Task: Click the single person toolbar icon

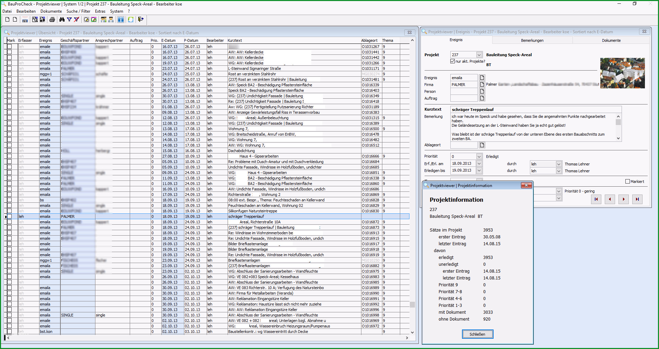Action: [x=111, y=20]
